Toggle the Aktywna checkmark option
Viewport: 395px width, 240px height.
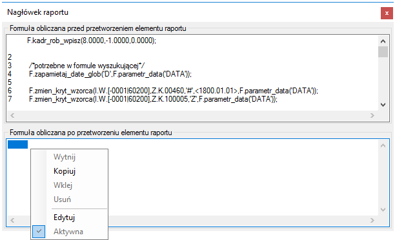(68, 232)
